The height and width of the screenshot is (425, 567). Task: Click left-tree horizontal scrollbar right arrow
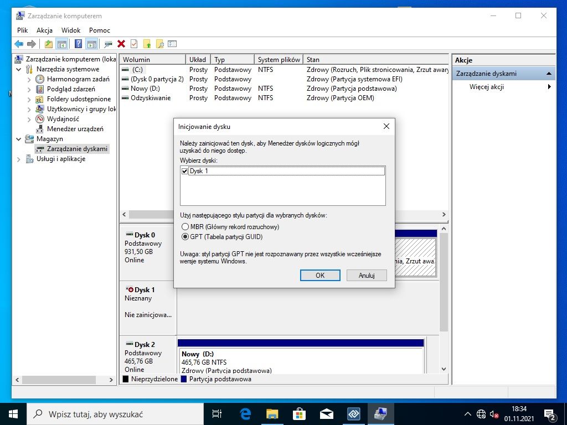(x=111, y=380)
